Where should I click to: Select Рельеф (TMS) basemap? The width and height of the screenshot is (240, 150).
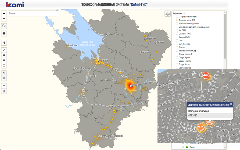tap(177, 37)
